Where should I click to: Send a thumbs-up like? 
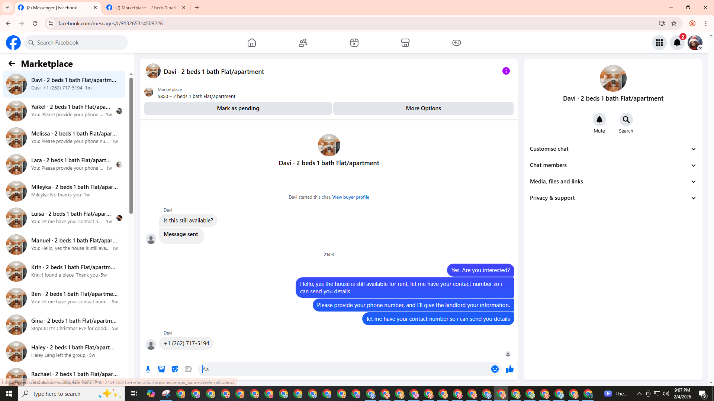(x=509, y=369)
